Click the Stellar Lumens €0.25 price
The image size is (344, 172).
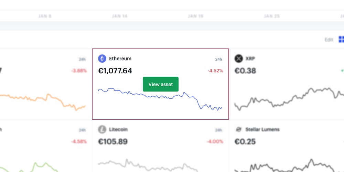click(x=245, y=141)
